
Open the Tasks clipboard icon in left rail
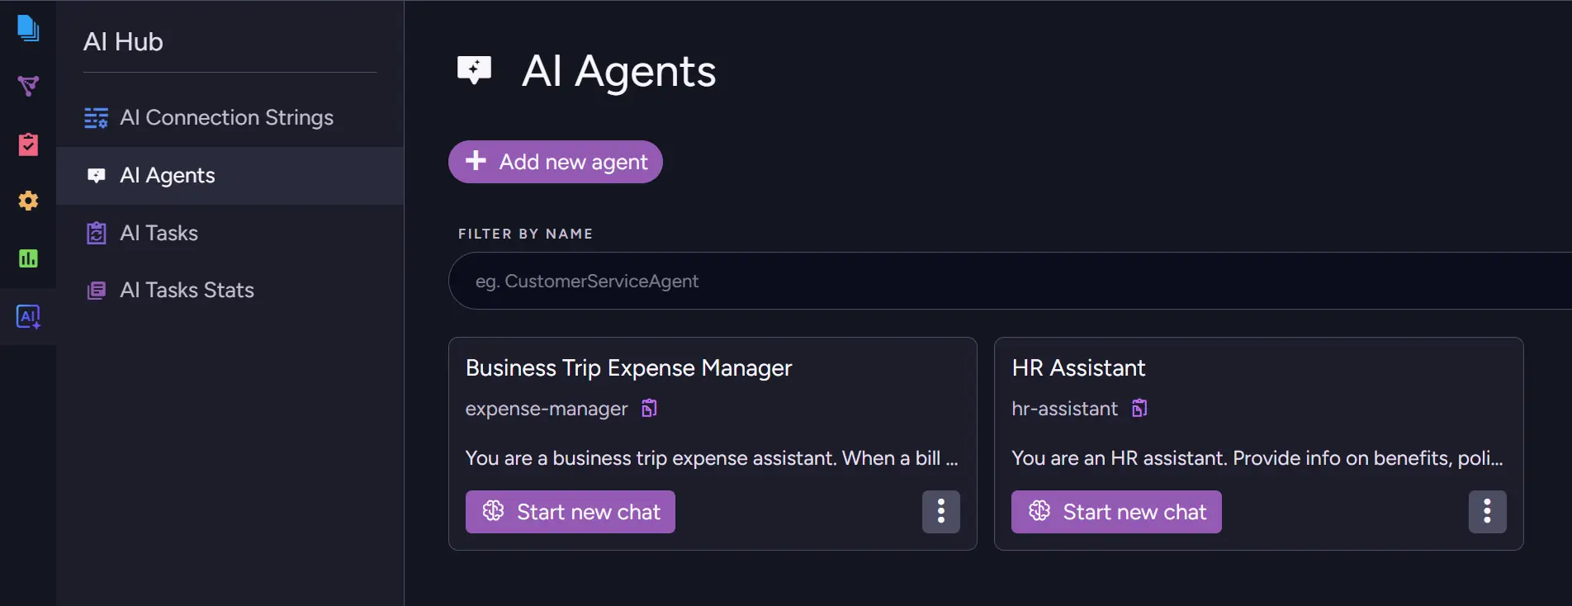(28, 144)
